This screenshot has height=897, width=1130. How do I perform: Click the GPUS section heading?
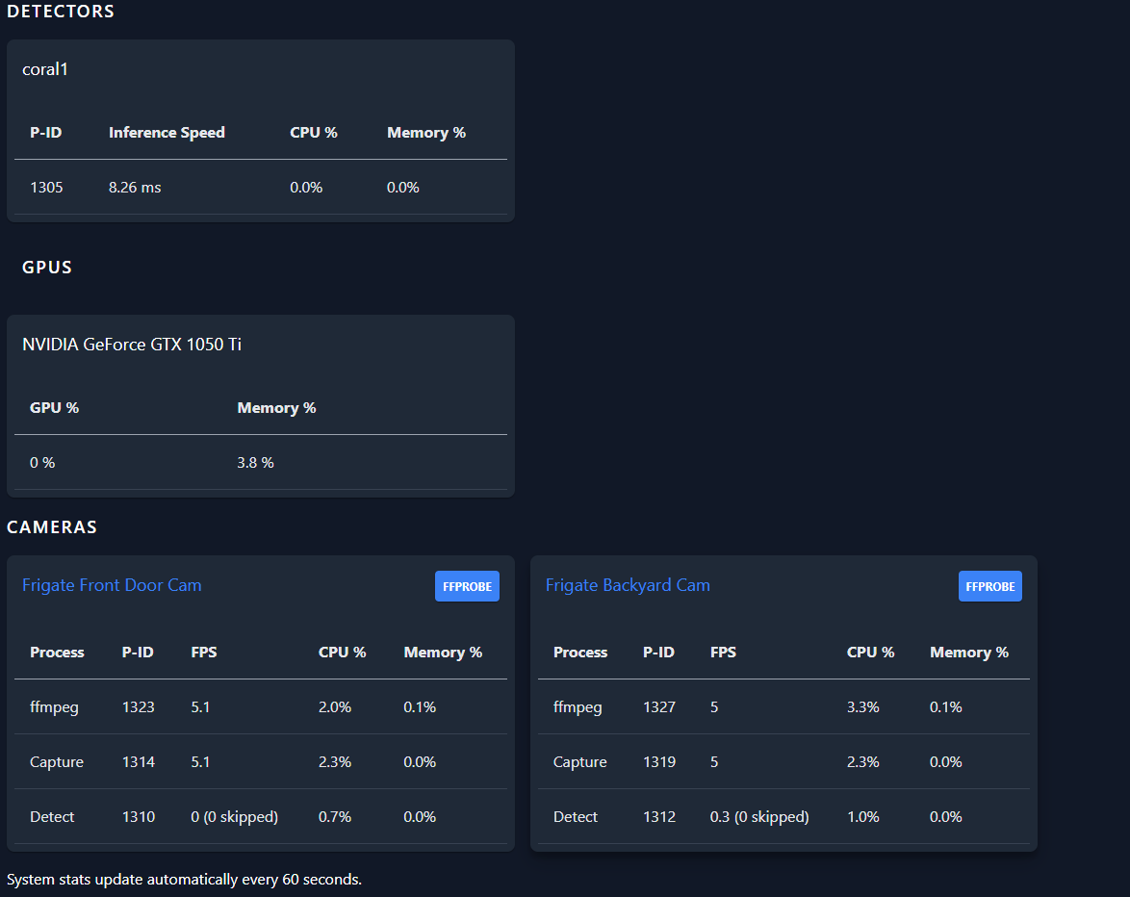tap(47, 268)
